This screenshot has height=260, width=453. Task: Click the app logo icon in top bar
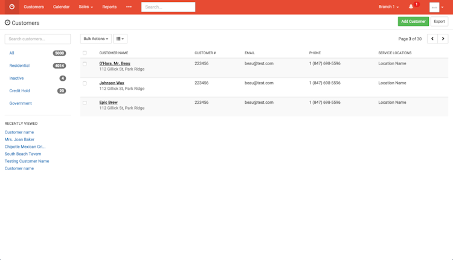(12, 7)
